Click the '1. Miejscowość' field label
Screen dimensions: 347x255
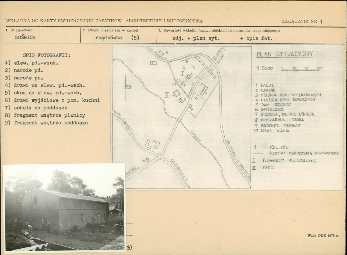coord(19,30)
